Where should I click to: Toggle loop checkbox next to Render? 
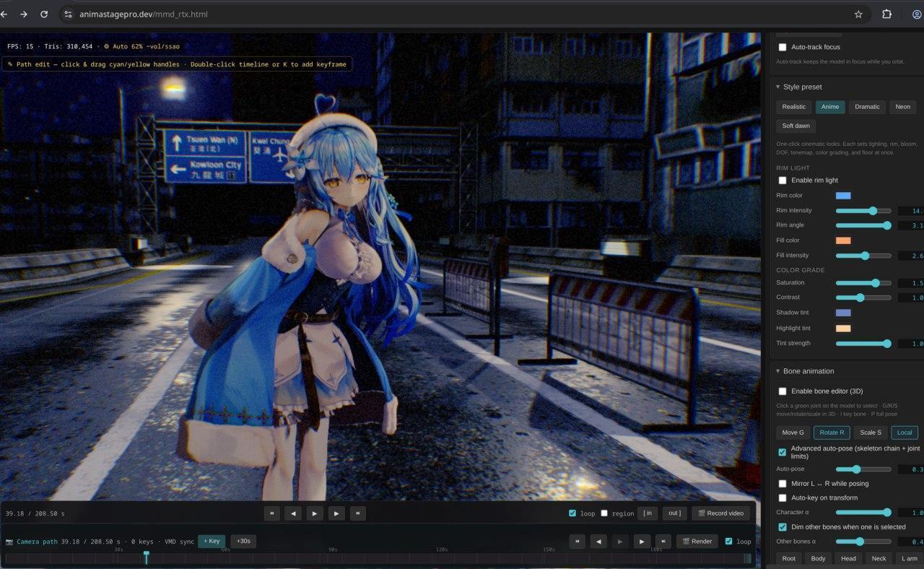pos(728,541)
